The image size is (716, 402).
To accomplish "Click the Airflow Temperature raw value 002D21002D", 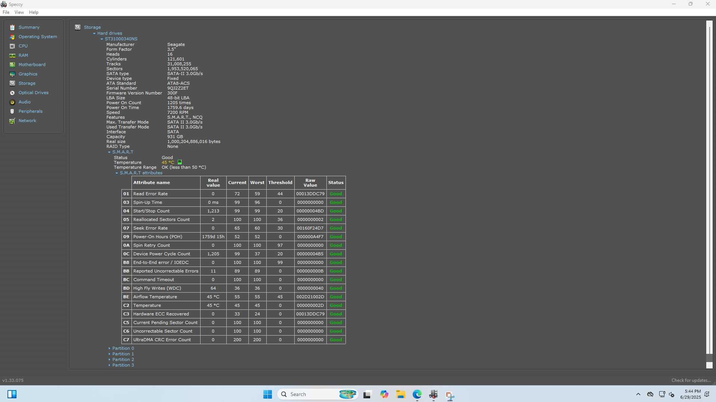I will pyautogui.click(x=310, y=297).
